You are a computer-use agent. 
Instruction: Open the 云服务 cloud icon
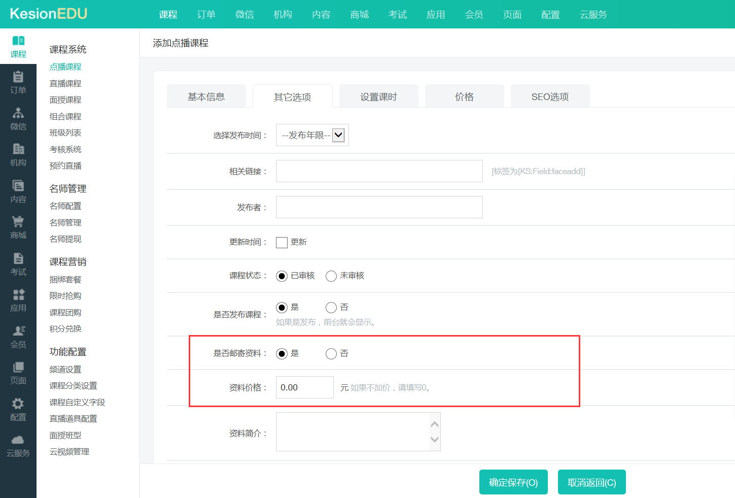(x=18, y=440)
